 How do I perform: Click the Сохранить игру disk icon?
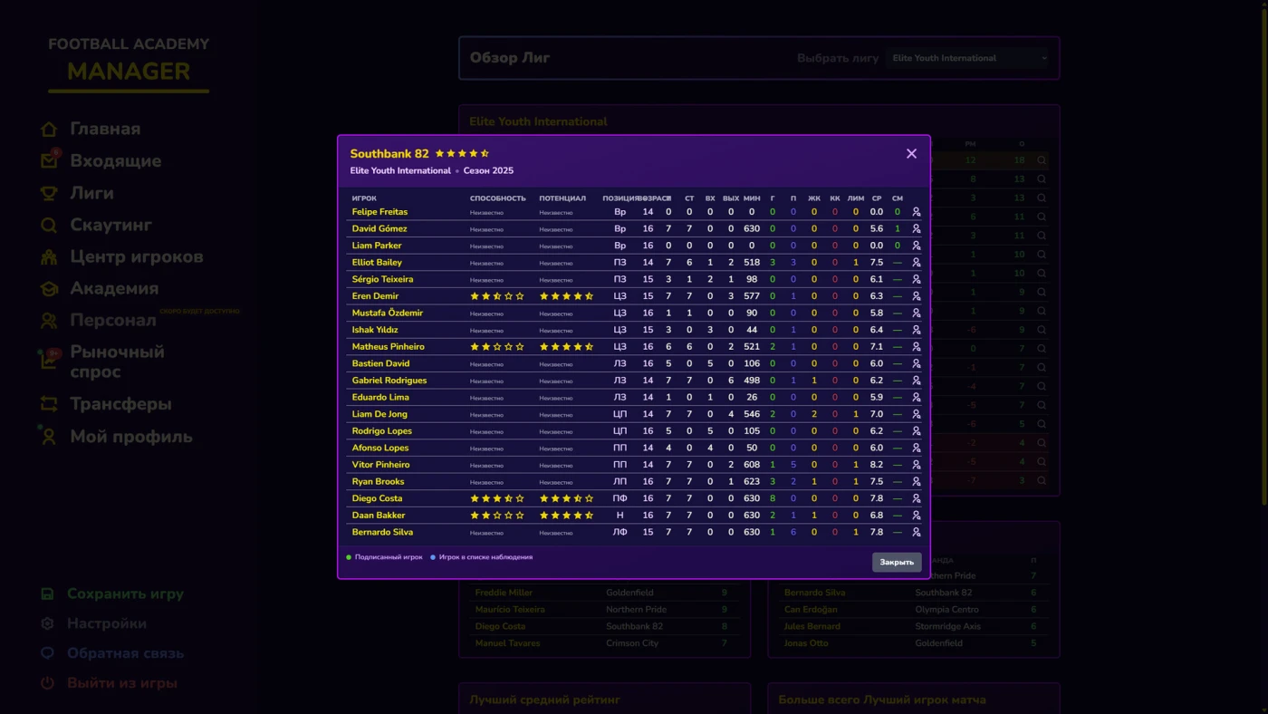[x=47, y=594]
